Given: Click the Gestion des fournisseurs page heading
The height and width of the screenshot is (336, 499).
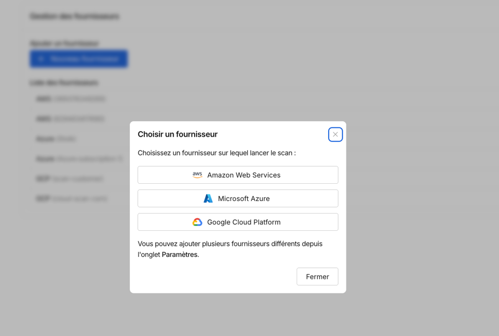Looking at the screenshot, I should coord(74,17).
